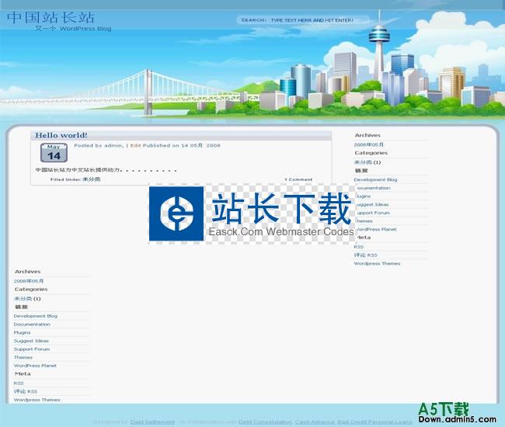Open the Hello world! post title
The image size is (505, 427).
(61, 135)
